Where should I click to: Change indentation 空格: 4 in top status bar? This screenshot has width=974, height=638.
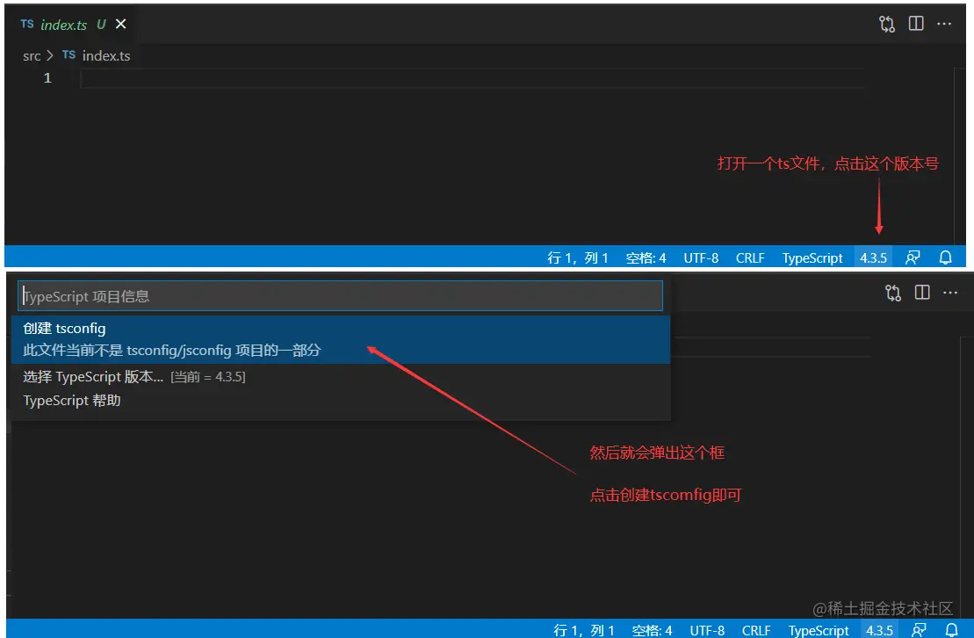point(646,257)
